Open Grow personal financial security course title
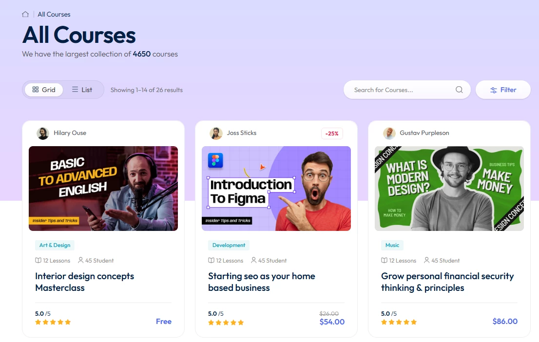 tap(447, 282)
